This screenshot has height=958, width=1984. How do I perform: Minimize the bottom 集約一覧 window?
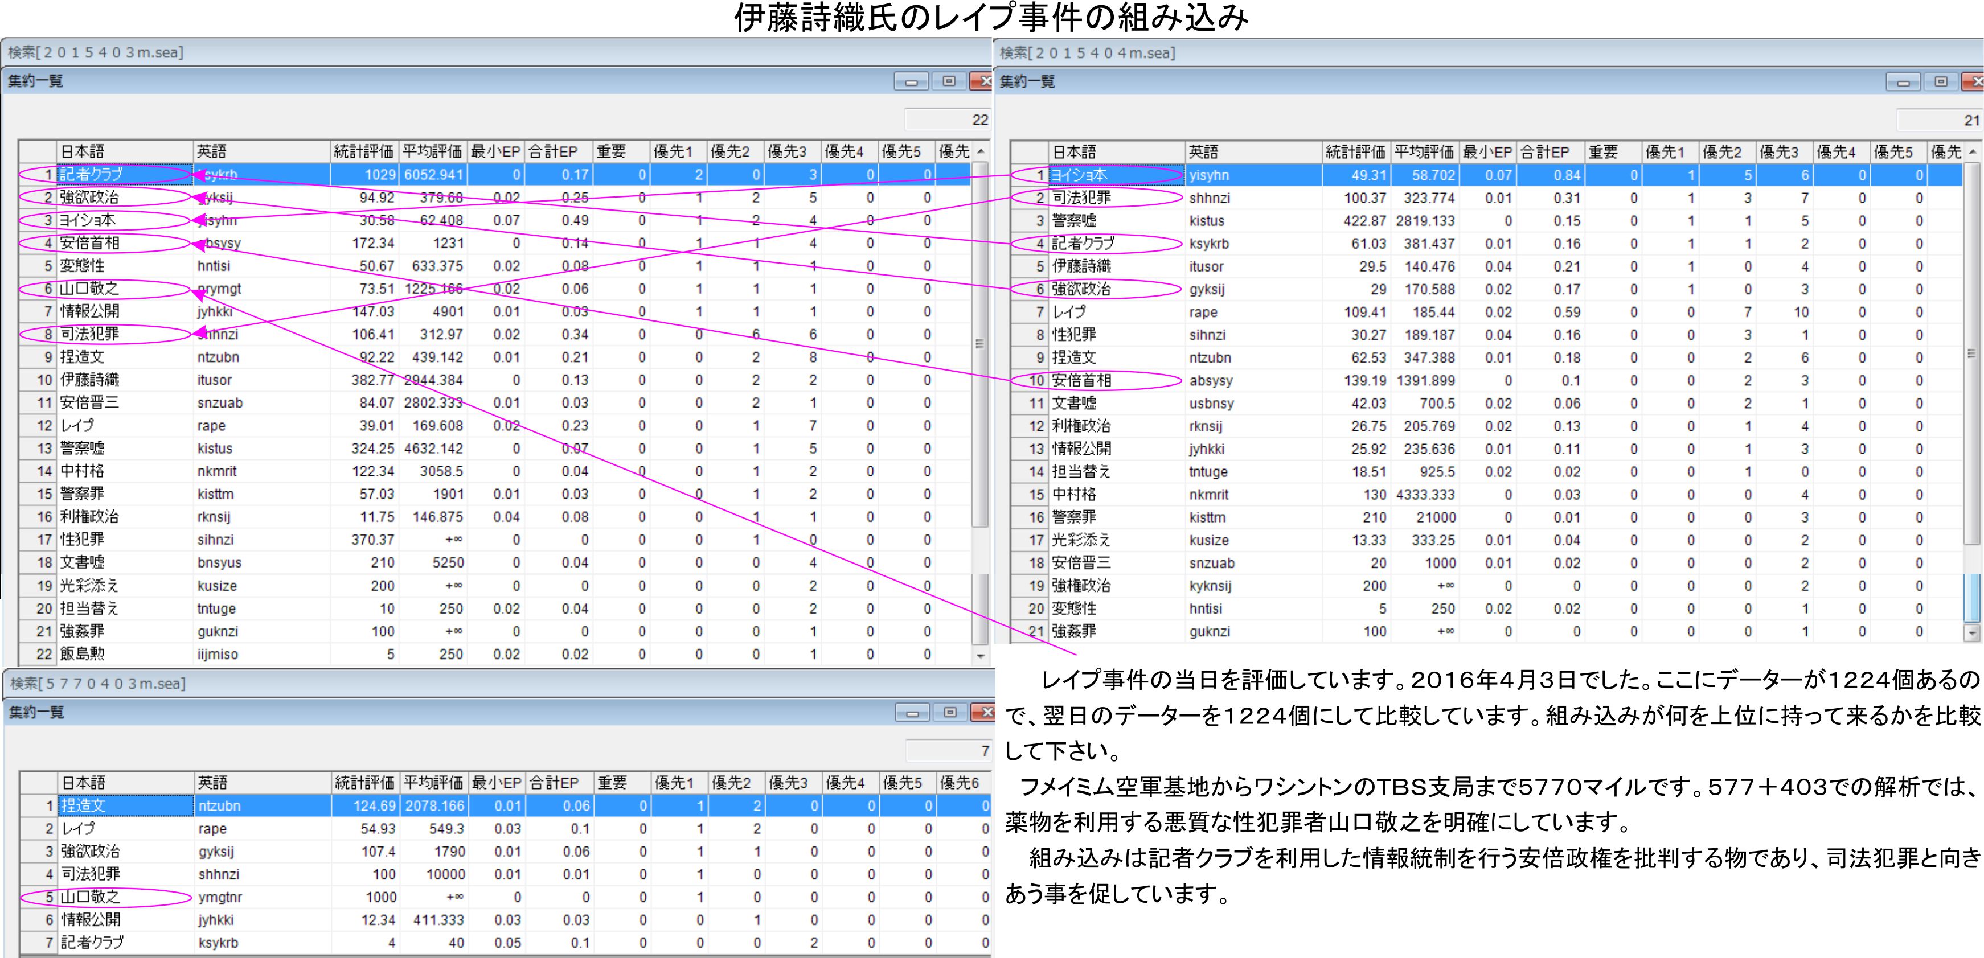(x=913, y=713)
